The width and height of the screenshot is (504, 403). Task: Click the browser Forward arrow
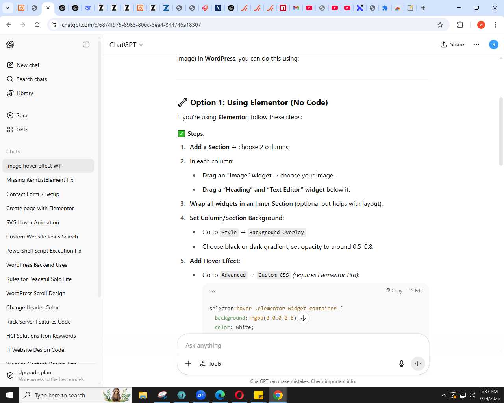coord(23,25)
